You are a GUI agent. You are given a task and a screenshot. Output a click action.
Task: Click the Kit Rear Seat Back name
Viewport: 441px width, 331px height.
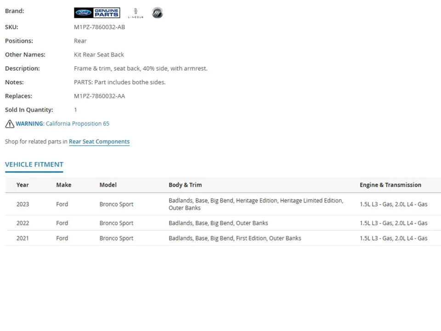pos(99,55)
